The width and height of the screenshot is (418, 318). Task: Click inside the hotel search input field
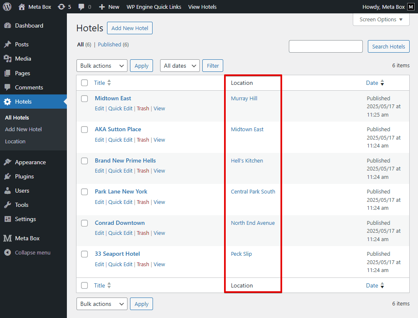[x=326, y=46]
